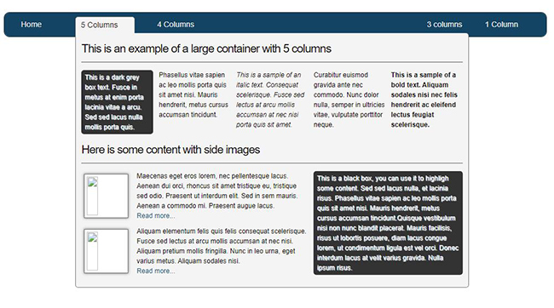Click the second broken image thumbnail
The width and height of the screenshot is (554, 308).
[106, 251]
